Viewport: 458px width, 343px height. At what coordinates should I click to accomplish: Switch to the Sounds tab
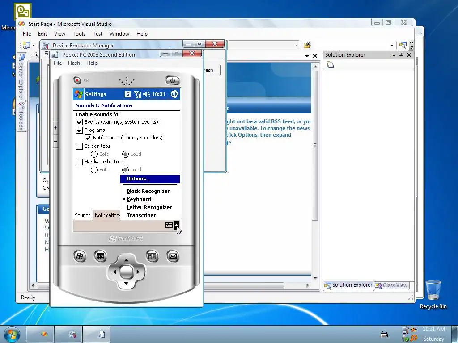click(x=83, y=215)
